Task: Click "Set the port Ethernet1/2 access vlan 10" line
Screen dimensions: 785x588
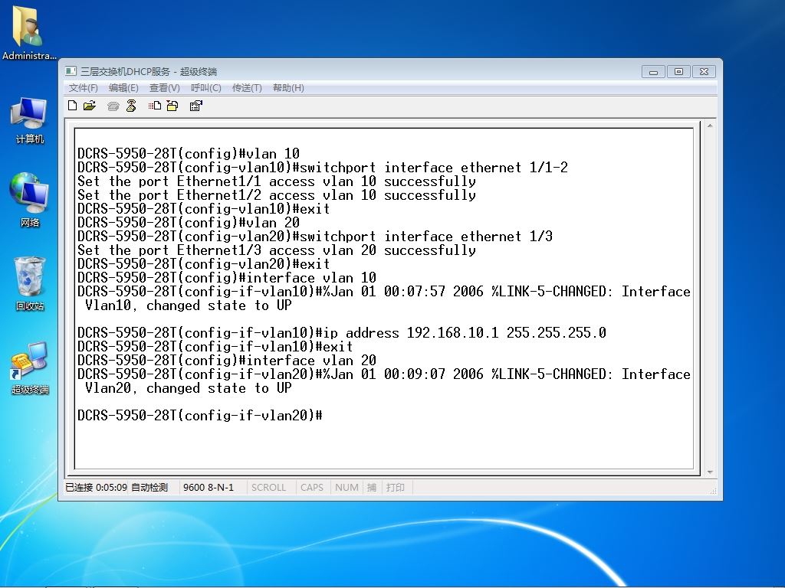Action: [x=276, y=195]
